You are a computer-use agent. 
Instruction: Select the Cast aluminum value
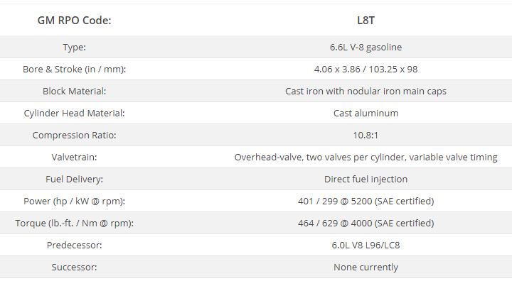pos(366,113)
